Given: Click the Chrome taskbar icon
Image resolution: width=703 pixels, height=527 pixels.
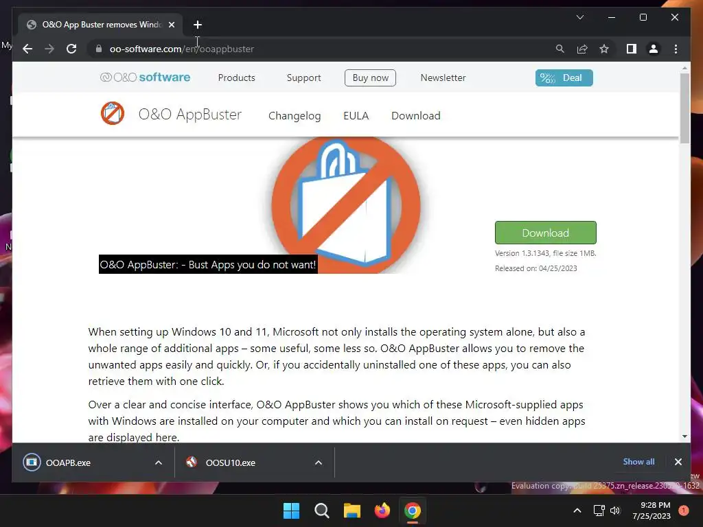Looking at the screenshot, I should (x=413, y=511).
